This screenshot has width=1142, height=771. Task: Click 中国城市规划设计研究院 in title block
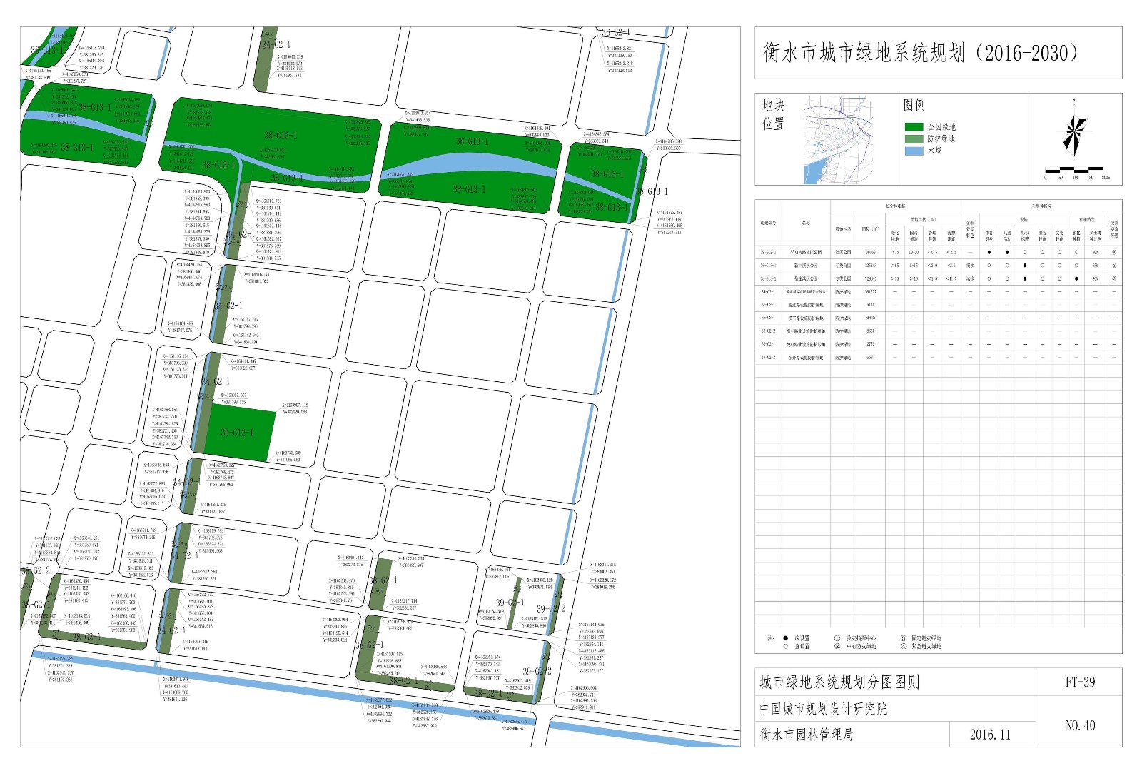coord(823,709)
